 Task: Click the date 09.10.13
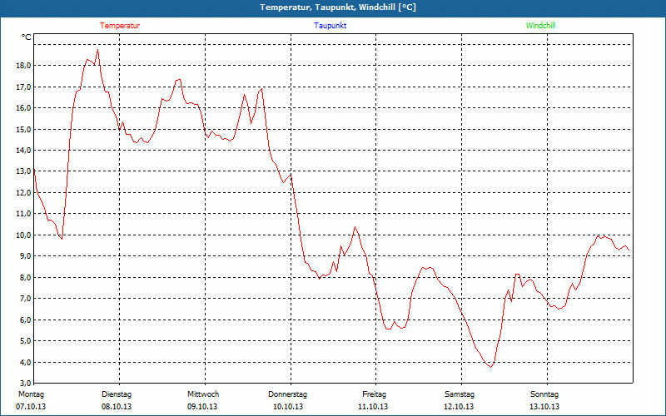[202, 407]
